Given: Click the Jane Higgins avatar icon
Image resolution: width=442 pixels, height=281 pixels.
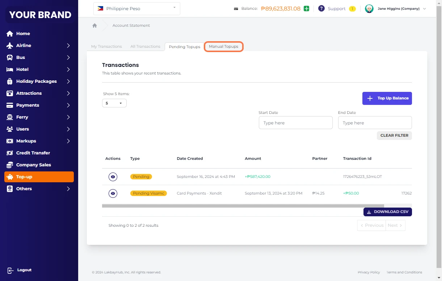Looking at the screenshot, I should 369,9.
